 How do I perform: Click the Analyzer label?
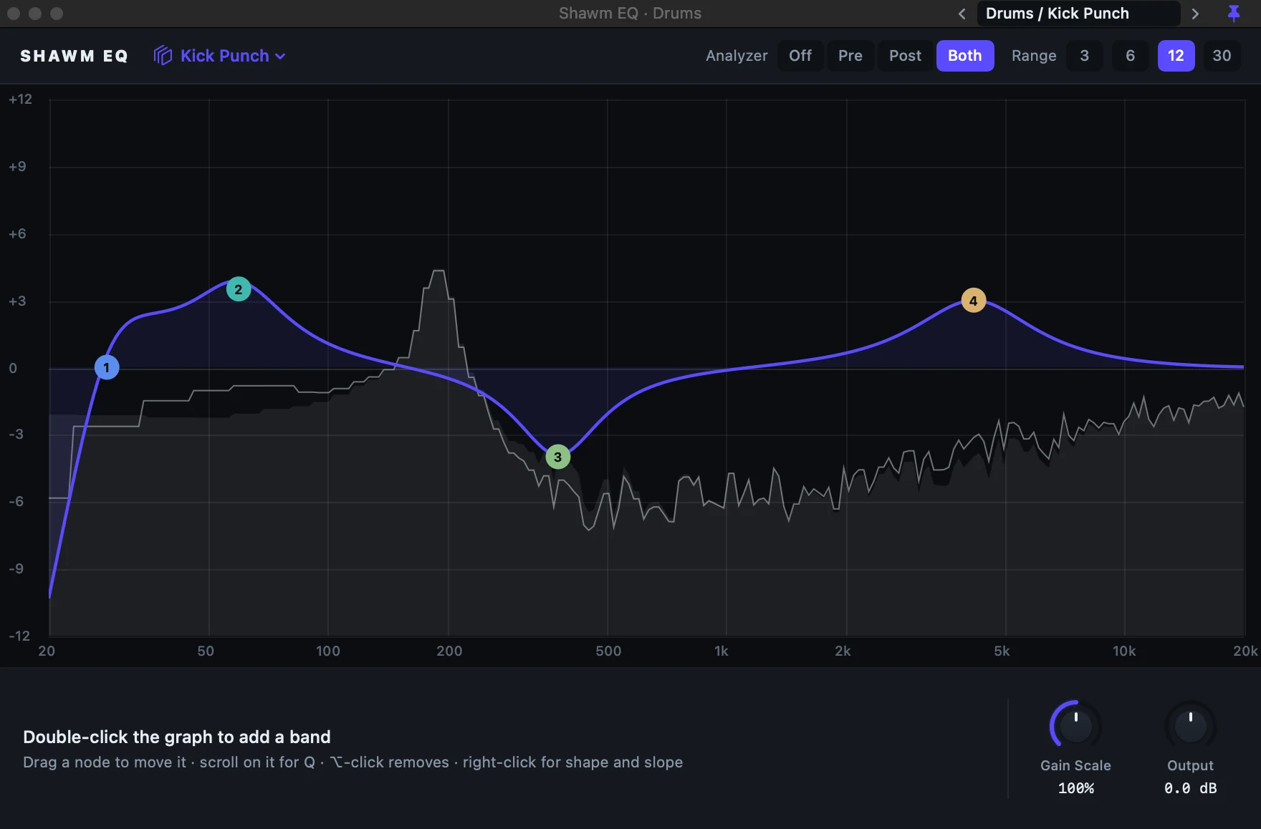(737, 56)
